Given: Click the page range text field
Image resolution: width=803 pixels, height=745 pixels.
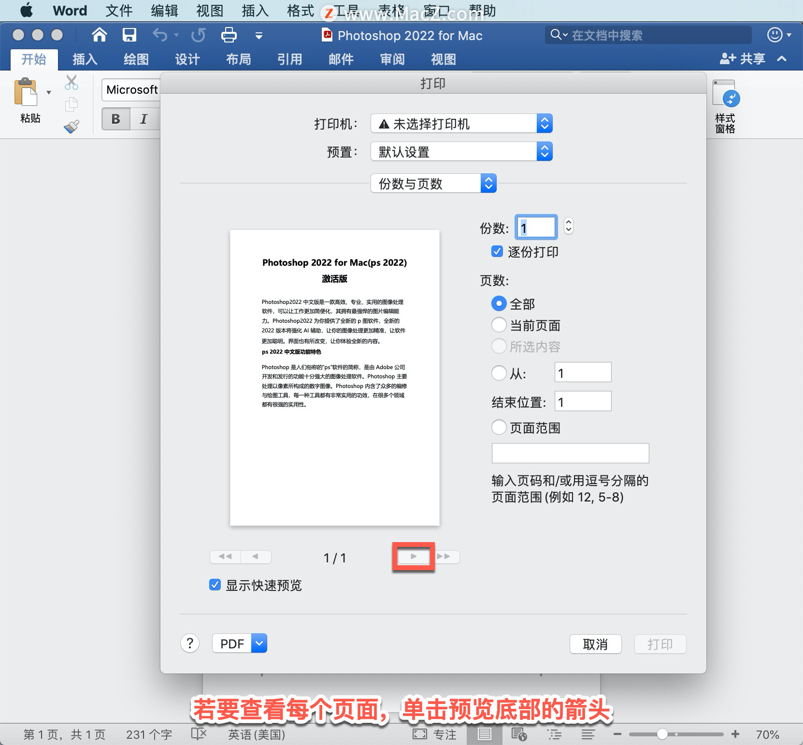Looking at the screenshot, I should coord(570,453).
